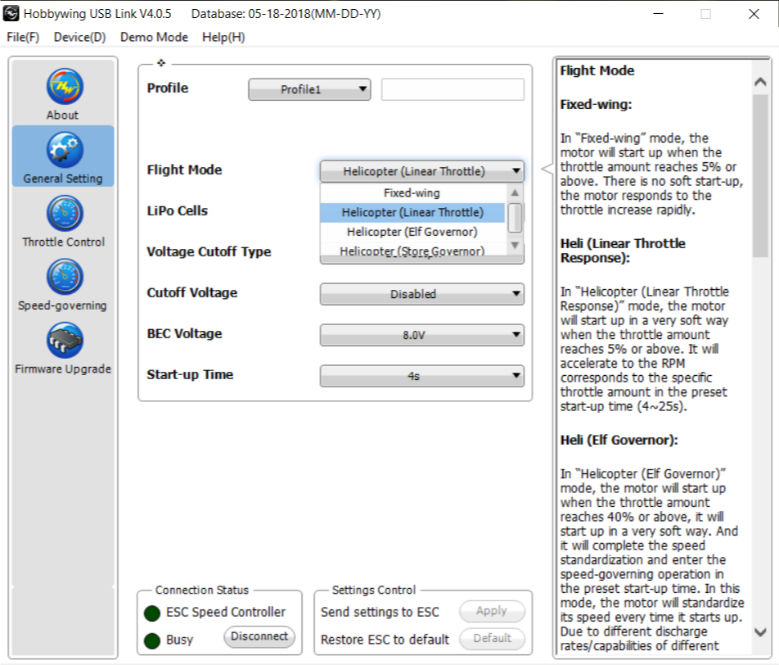Viewport: 779px width, 665px height.
Task: Click the Profile label
Action: [168, 88]
